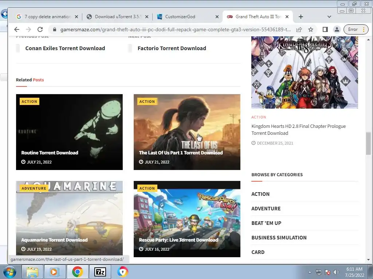Browse the BUSINESS SIMULATION category
373x279 pixels.
(279, 238)
